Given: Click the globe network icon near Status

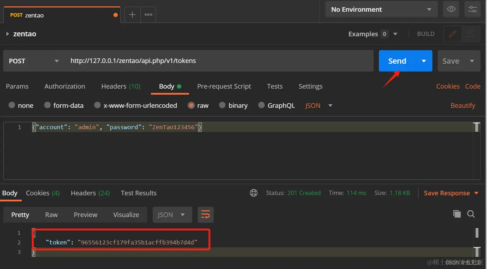Looking at the screenshot, I should click(x=254, y=193).
